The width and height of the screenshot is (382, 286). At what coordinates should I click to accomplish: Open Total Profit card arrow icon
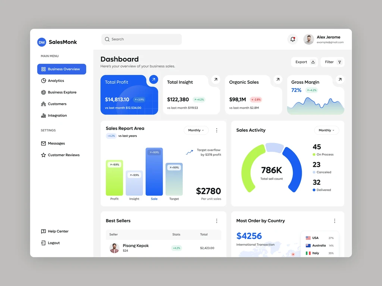(x=153, y=79)
